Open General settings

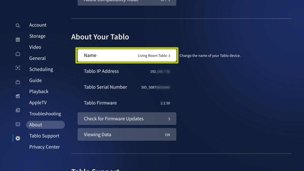[x=37, y=58]
